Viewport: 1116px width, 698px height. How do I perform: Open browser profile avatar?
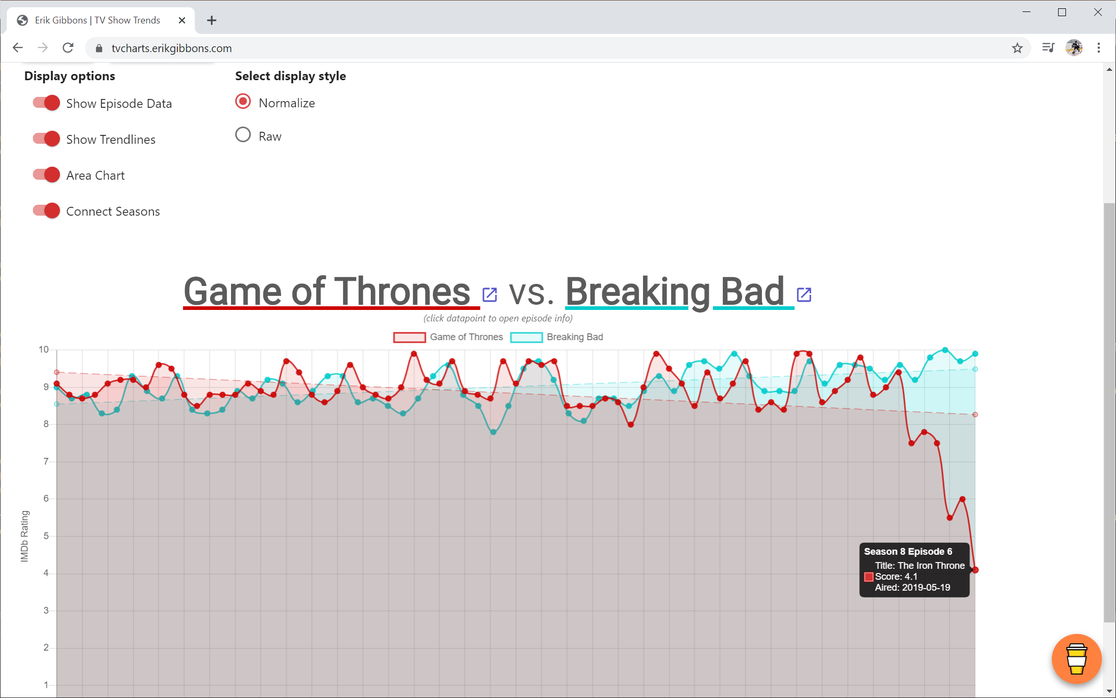pyautogui.click(x=1074, y=47)
